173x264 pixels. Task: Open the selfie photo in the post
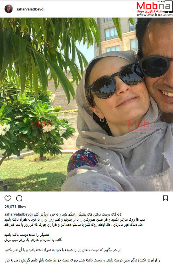[86, 105]
